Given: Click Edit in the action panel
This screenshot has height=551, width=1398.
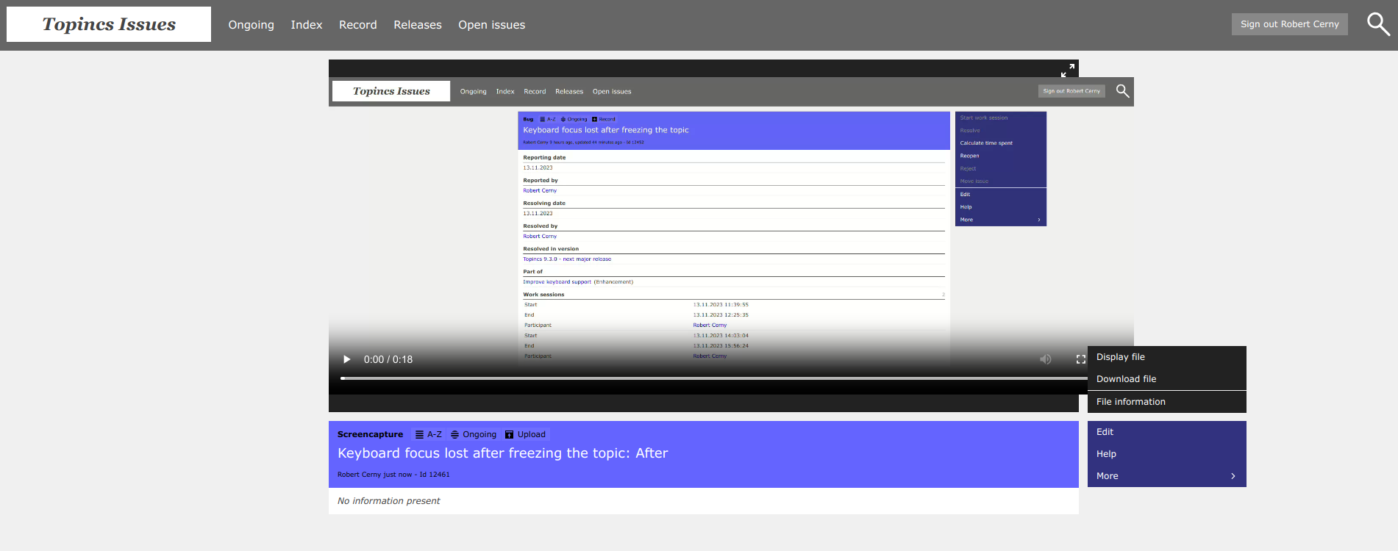Looking at the screenshot, I should 1105,432.
